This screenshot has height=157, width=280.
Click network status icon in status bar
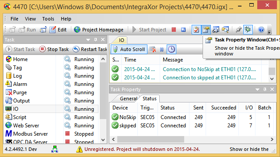click(x=55, y=149)
